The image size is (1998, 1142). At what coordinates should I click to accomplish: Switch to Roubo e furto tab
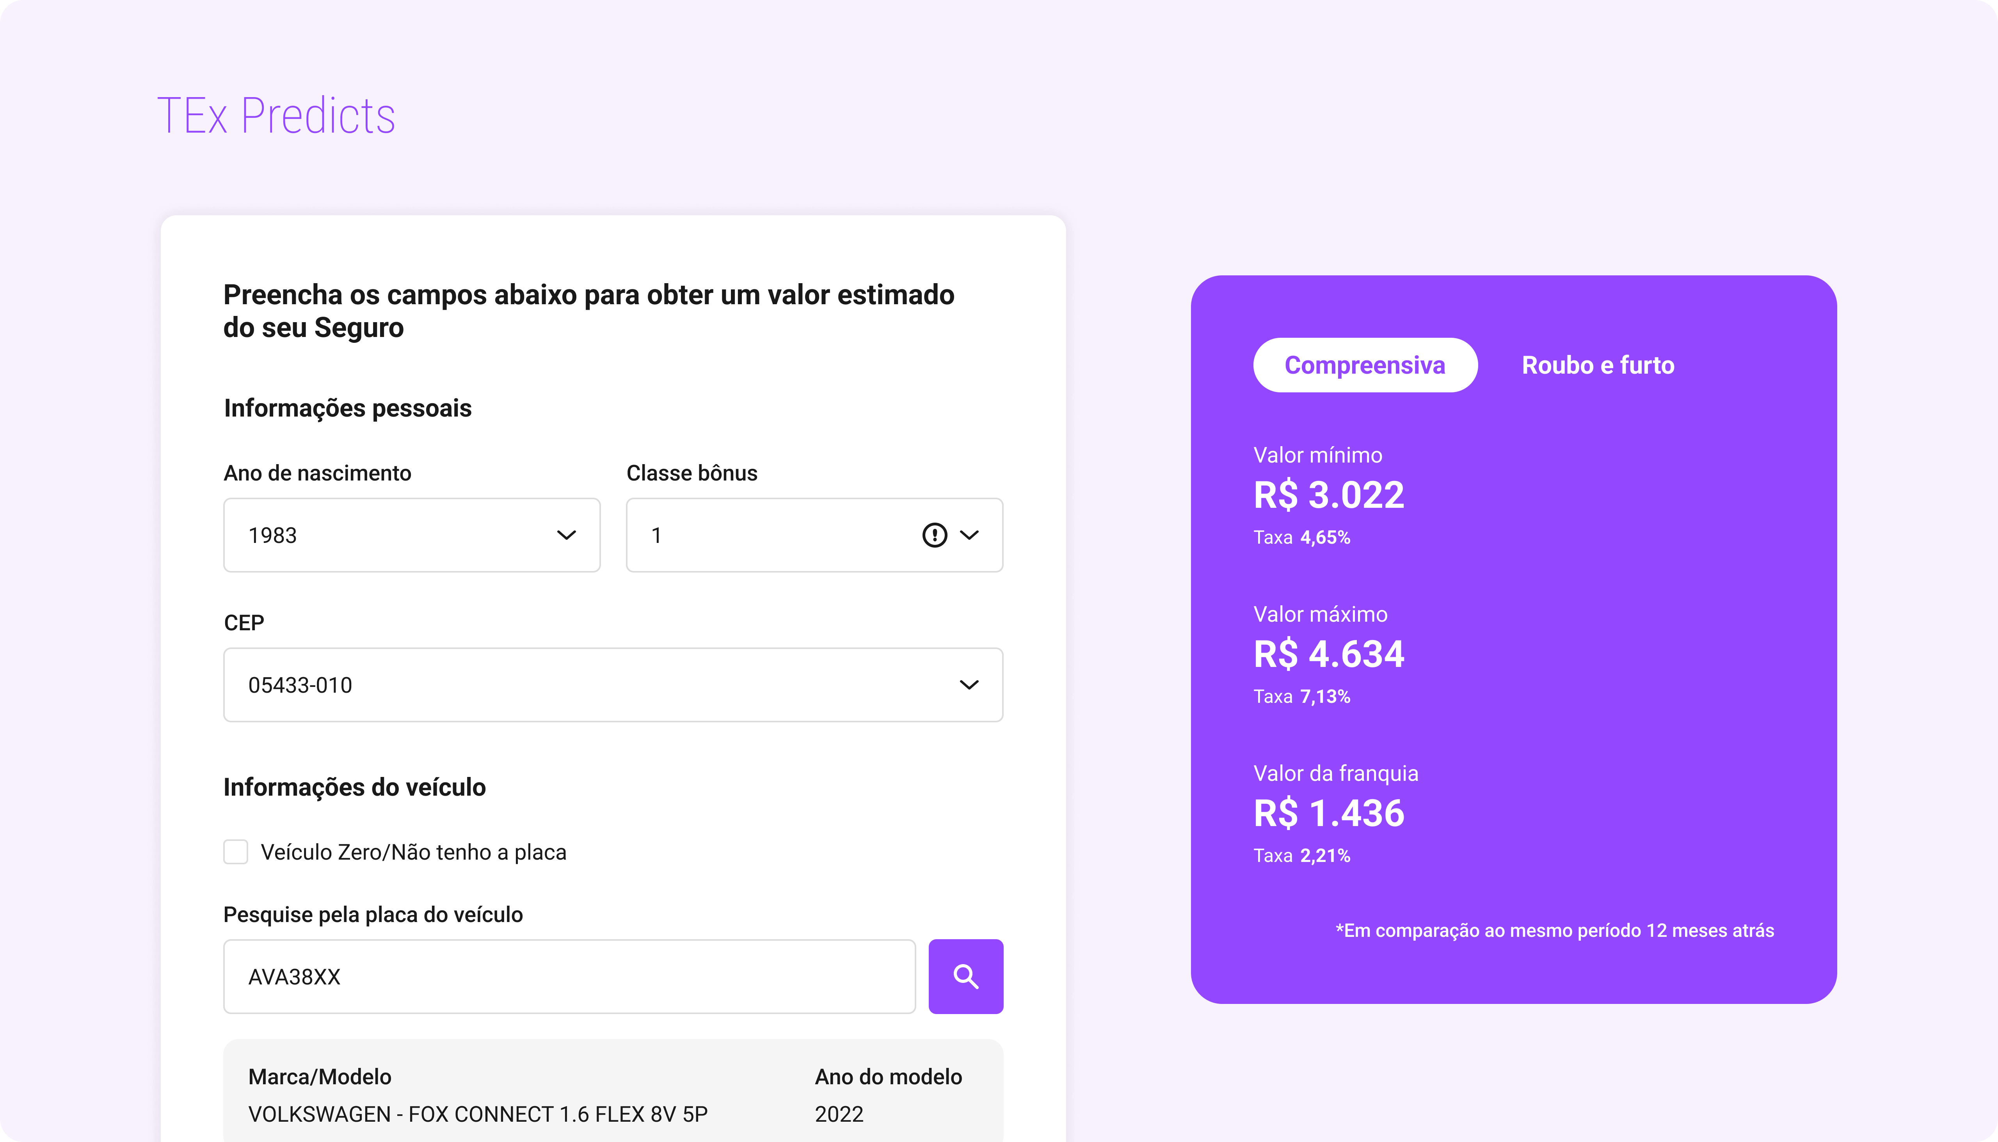click(1598, 365)
